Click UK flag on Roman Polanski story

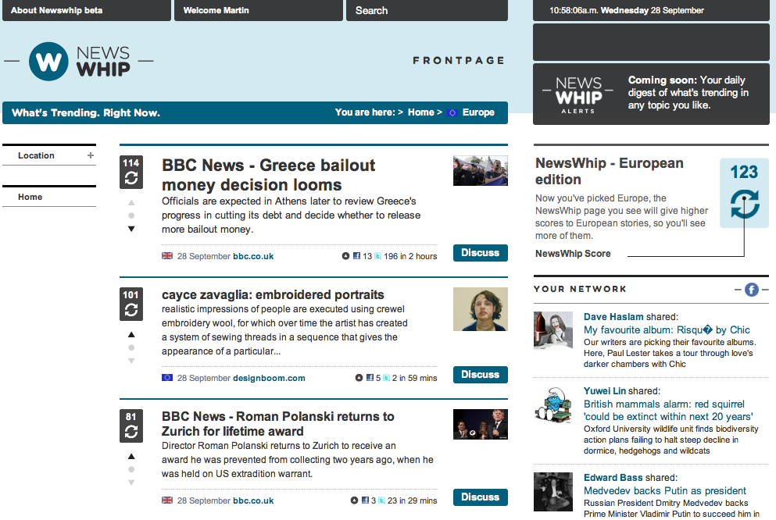[167, 500]
